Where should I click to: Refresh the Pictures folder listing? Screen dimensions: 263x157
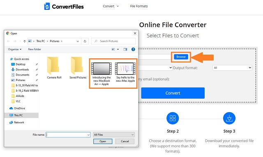point(85,41)
